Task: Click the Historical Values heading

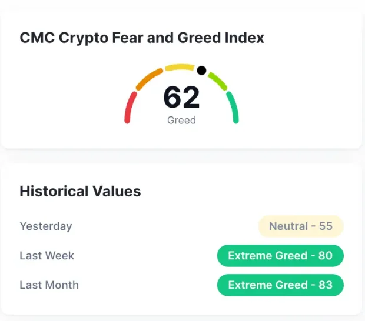Action: (x=80, y=191)
